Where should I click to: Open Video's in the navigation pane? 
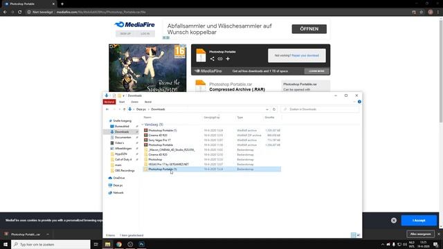[x=119, y=143]
